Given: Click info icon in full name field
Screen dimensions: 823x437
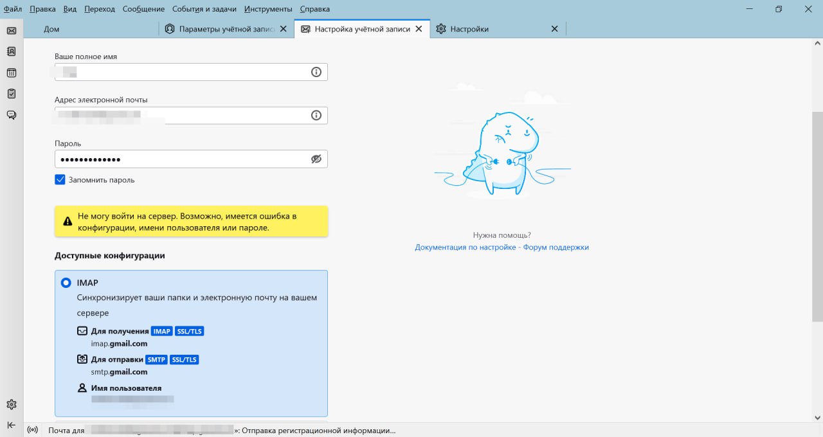Looking at the screenshot, I should [316, 72].
